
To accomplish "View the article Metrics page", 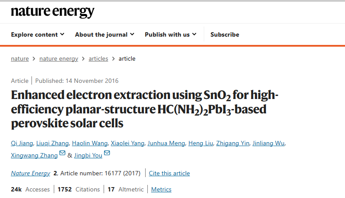I will click(161, 189).
